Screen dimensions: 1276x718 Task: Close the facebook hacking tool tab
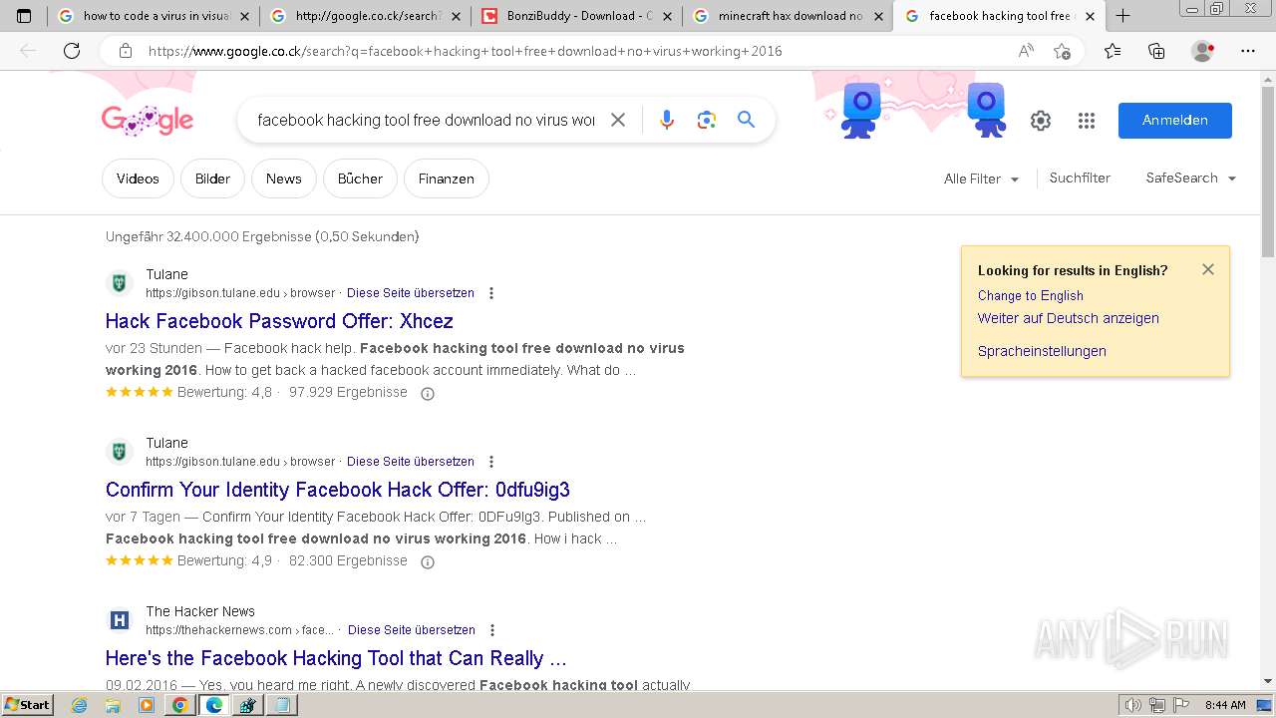(x=1090, y=16)
